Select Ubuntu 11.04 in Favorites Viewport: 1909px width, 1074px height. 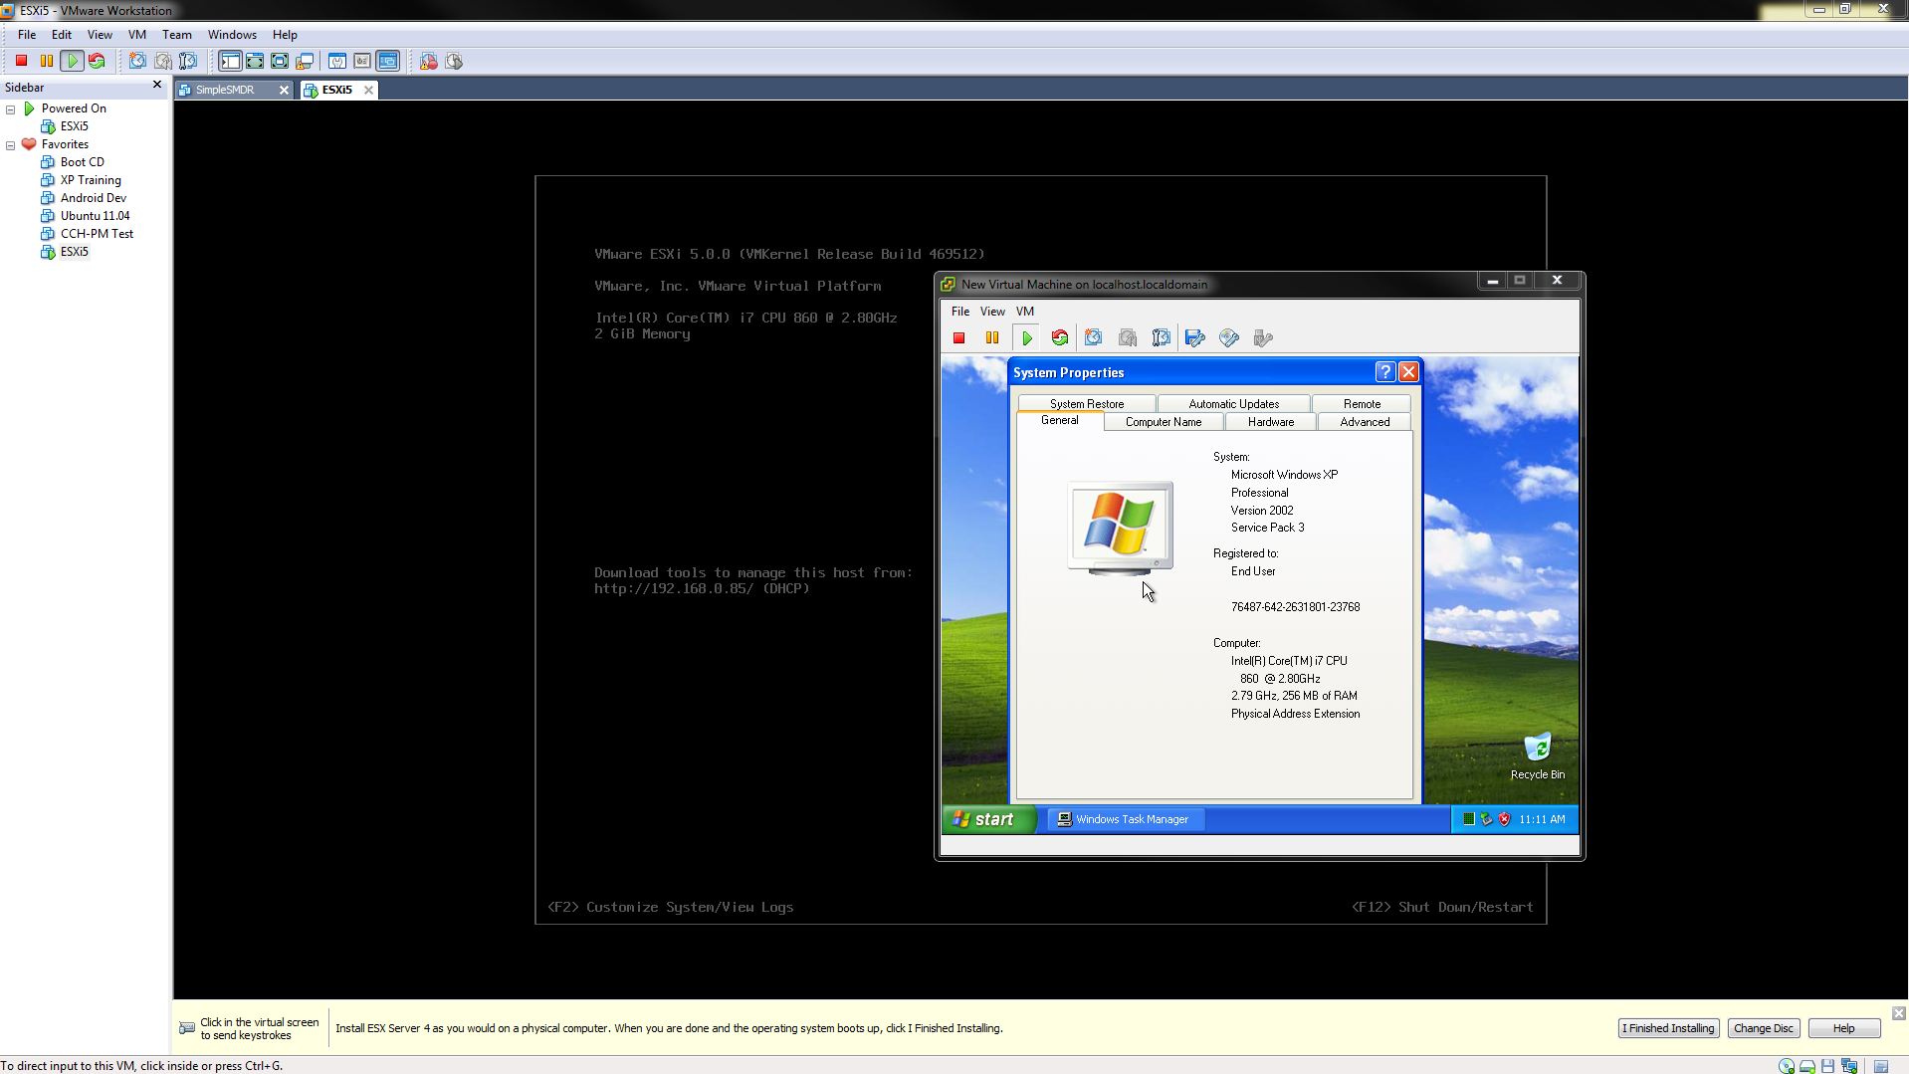[95, 216]
